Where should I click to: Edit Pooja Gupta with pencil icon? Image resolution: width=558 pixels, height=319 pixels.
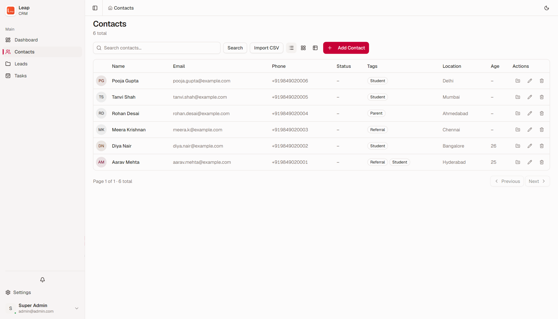click(530, 81)
